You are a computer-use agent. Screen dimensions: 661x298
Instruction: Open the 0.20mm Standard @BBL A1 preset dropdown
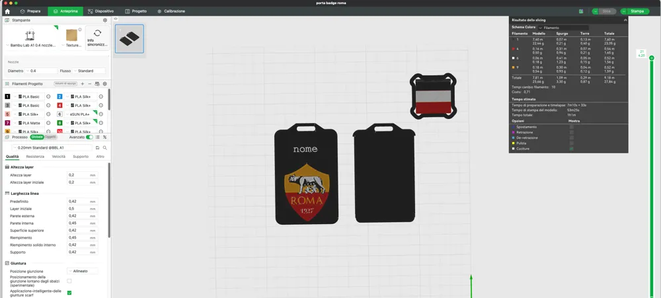coord(52,148)
